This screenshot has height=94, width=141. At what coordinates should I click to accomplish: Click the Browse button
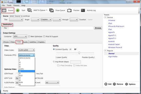click(x=98, y=28)
